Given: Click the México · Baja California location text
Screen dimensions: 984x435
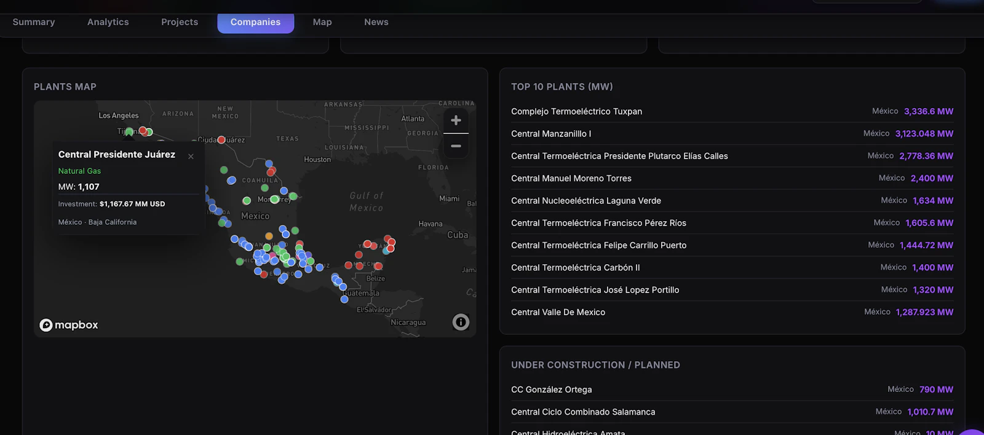Looking at the screenshot, I should point(97,222).
